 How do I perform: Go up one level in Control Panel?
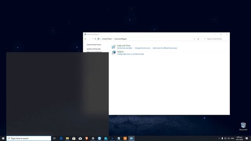tap(95, 39)
